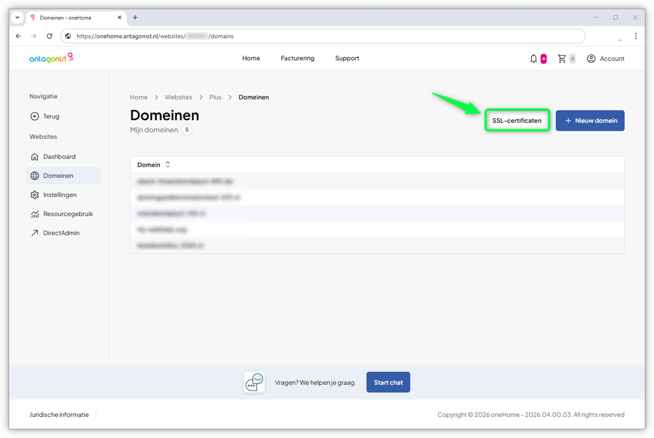Viewport: 654px width, 438px height.
Task: Open notifications via the bell icon
Action: (533, 58)
